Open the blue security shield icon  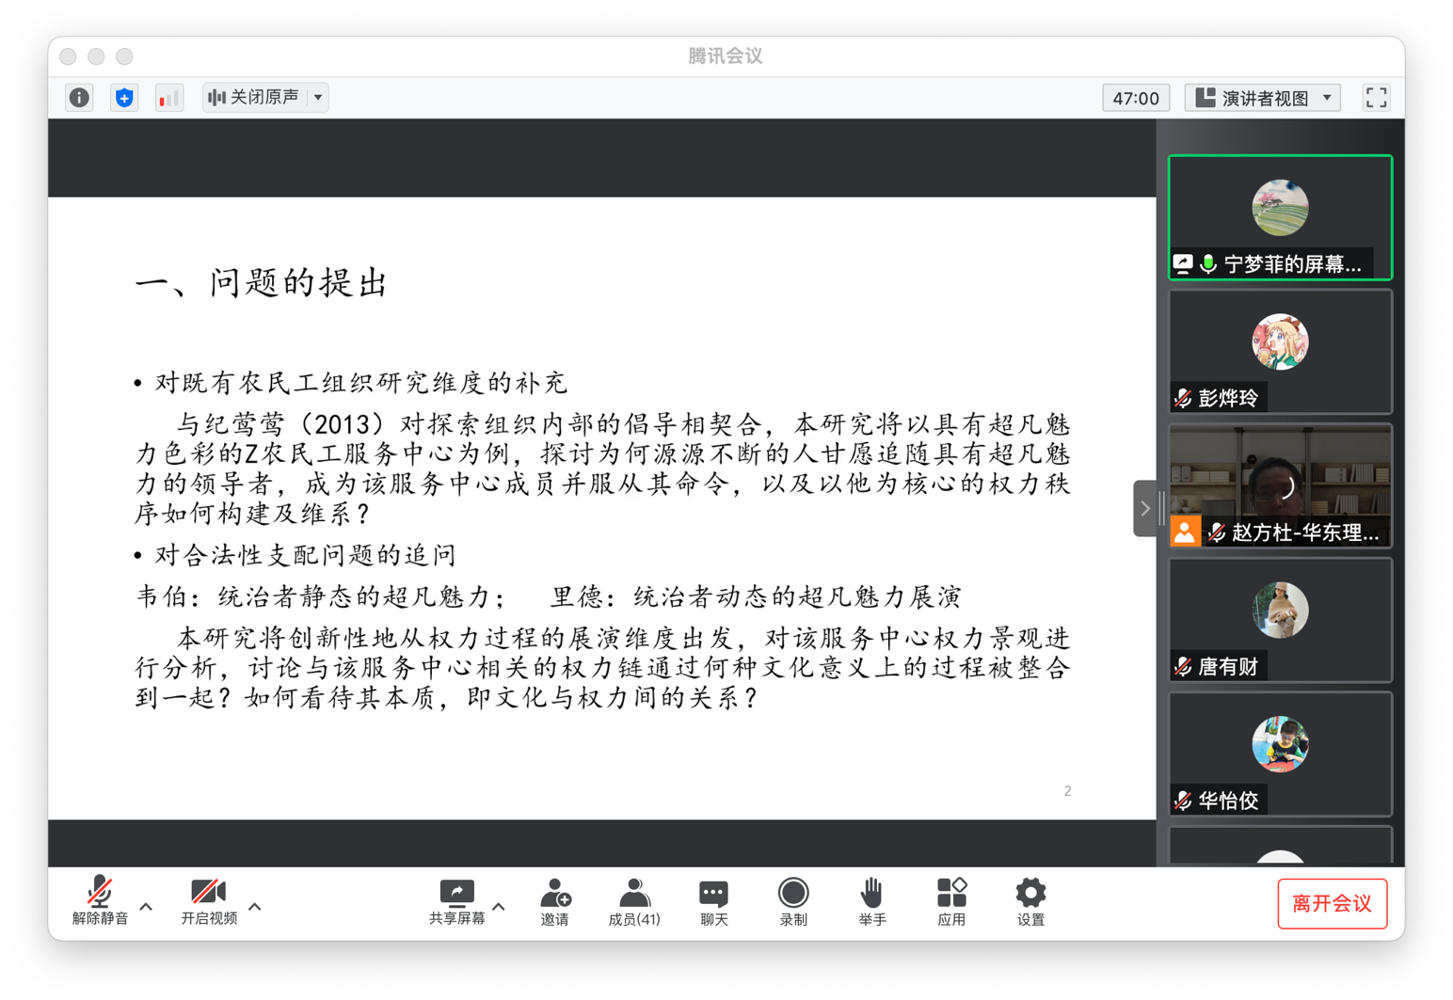pyautogui.click(x=124, y=97)
